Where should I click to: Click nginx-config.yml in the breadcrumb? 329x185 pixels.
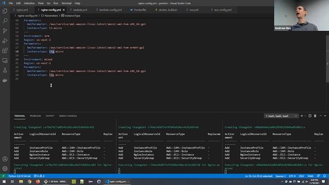tap(27, 15)
